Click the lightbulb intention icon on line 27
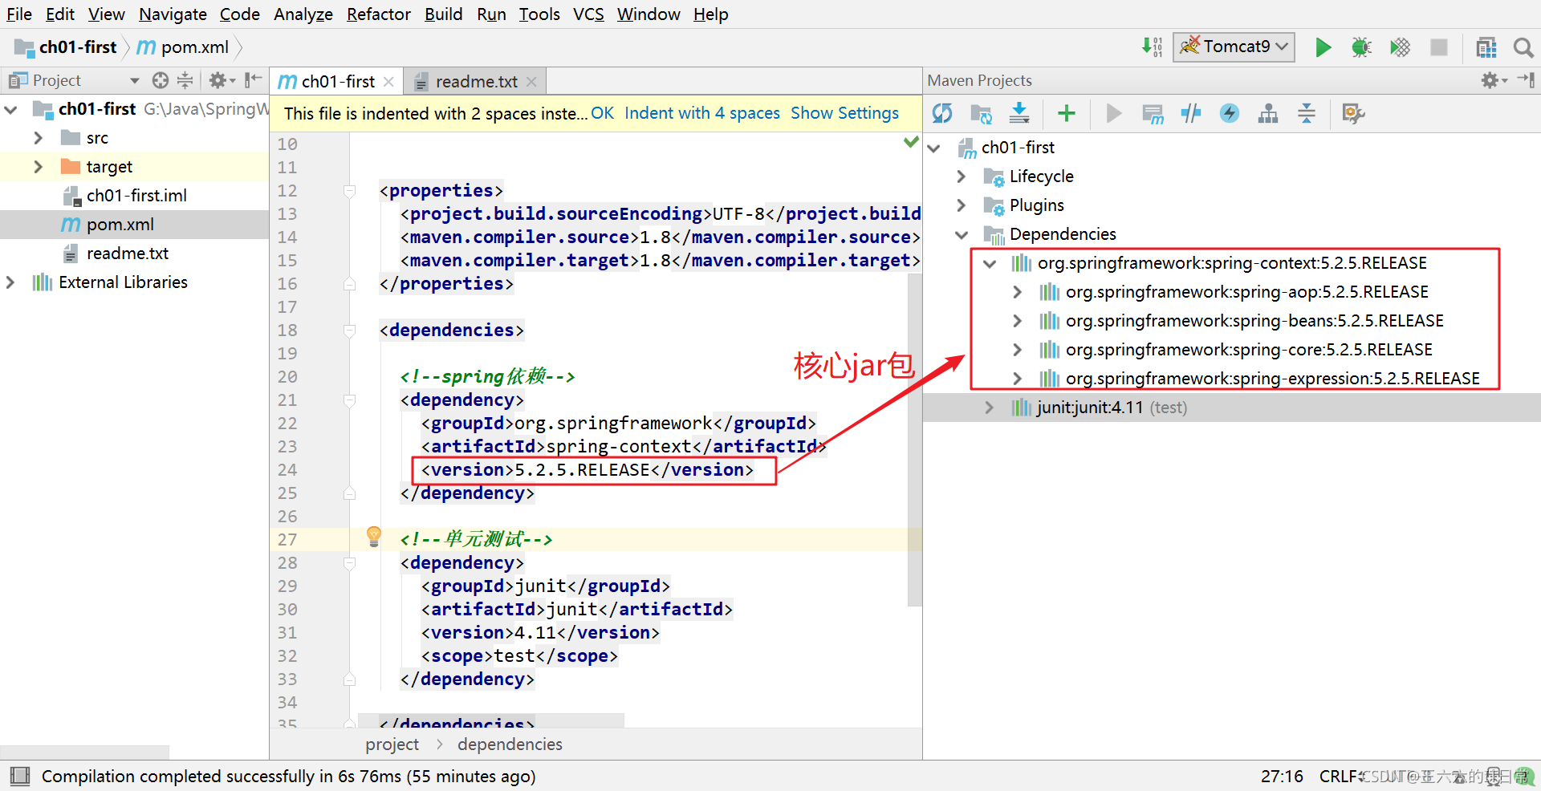The height and width of the screenshot is (791, 1541). tap(373, 536)
